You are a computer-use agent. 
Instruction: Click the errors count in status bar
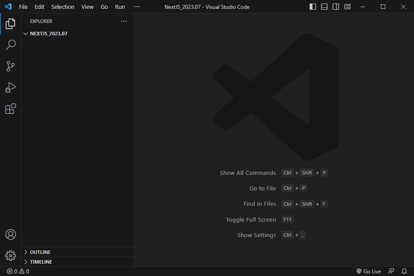coord(12,271)
